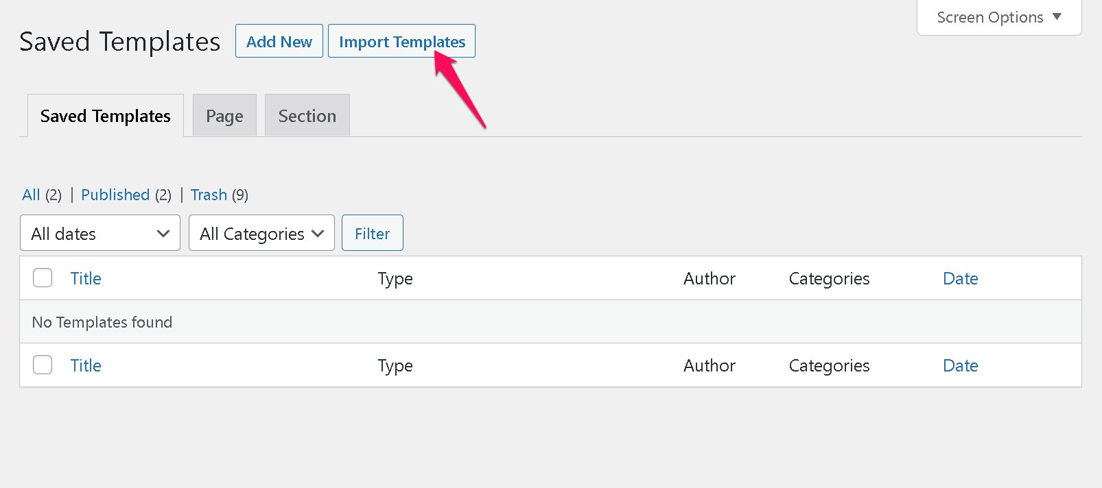Switch to the Saved Templates tab
The height and width of the screenshot is (488, 1102).
click(x=105, y=116)
